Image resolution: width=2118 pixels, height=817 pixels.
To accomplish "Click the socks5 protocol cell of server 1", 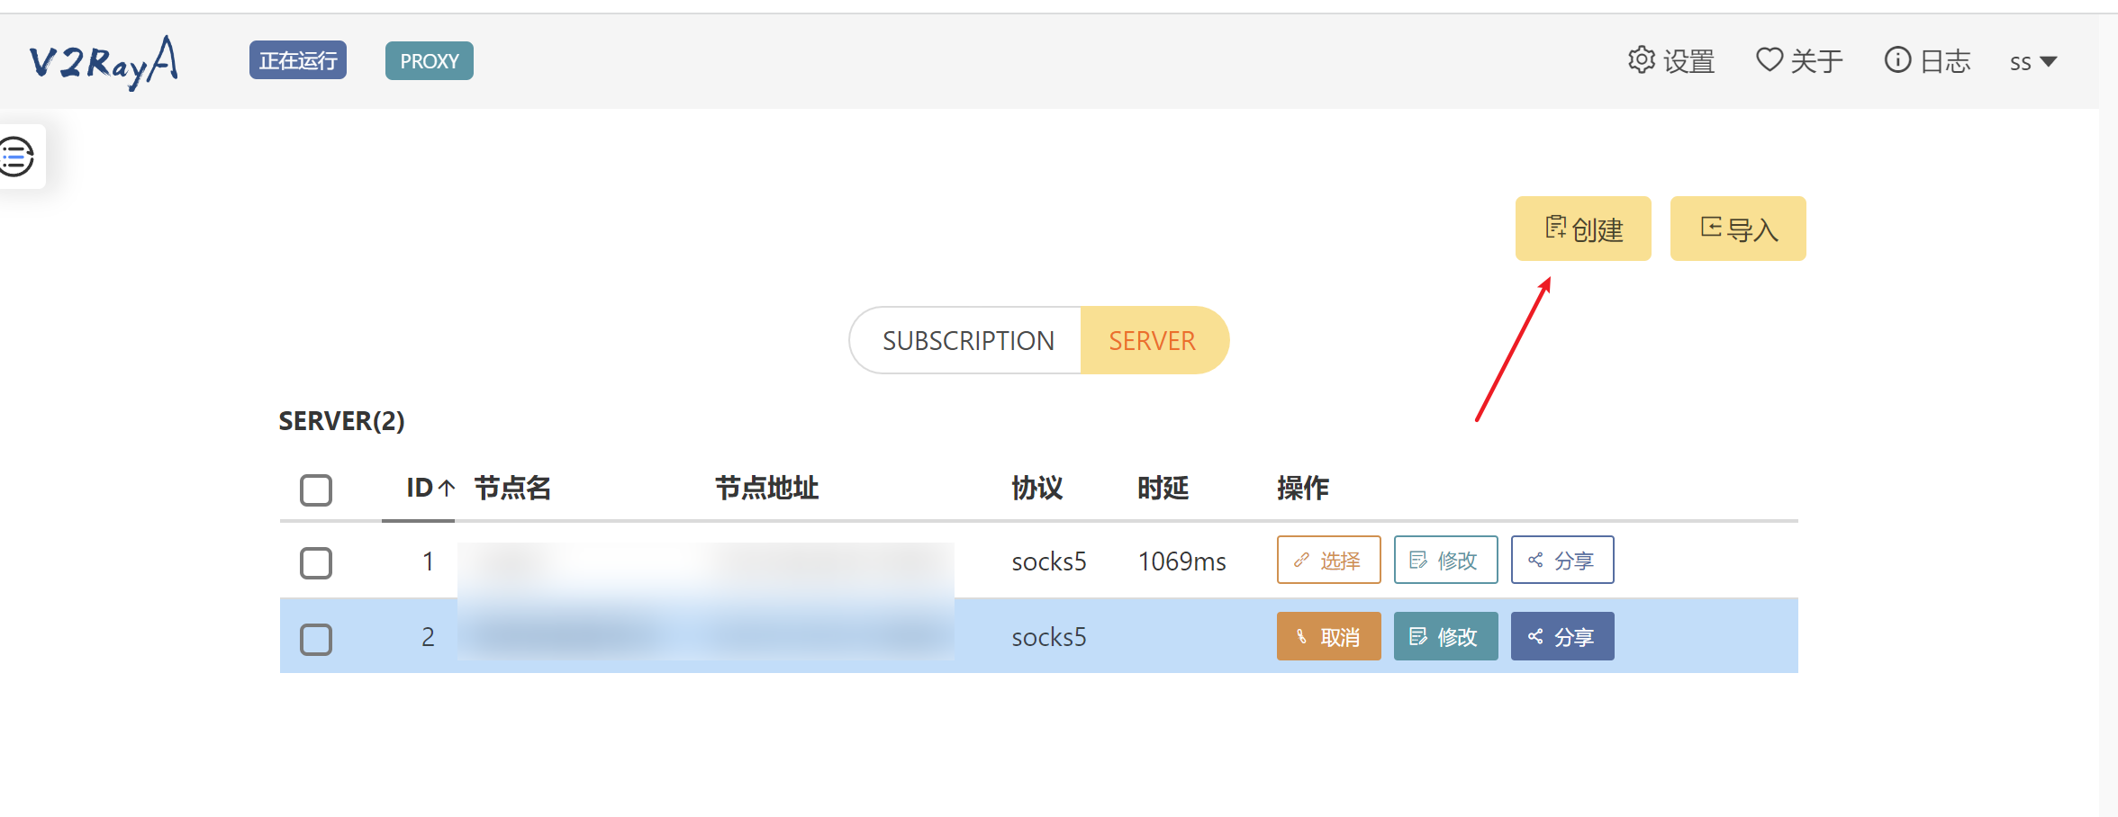I will [x=1049, y=561].
